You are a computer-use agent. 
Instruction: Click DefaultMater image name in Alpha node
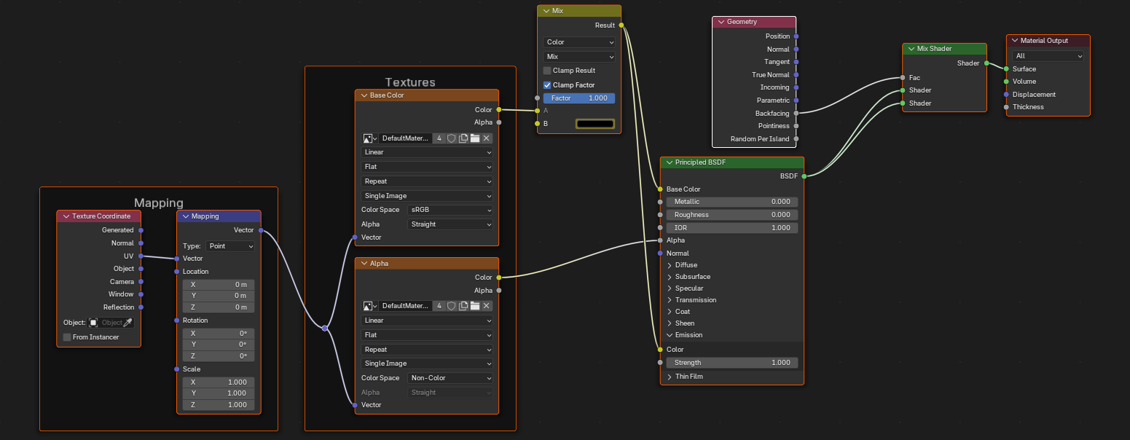(x=405, y=306)
